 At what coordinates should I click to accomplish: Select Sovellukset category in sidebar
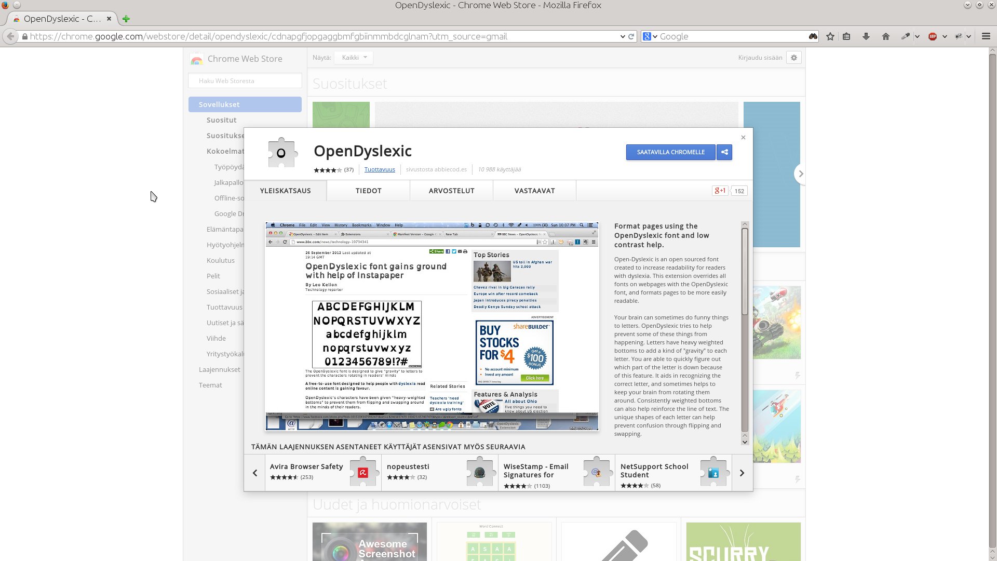245,104
